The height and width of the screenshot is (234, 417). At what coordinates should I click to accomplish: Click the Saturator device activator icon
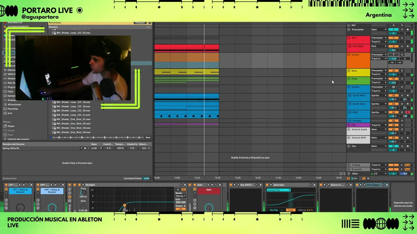(267, 185)
